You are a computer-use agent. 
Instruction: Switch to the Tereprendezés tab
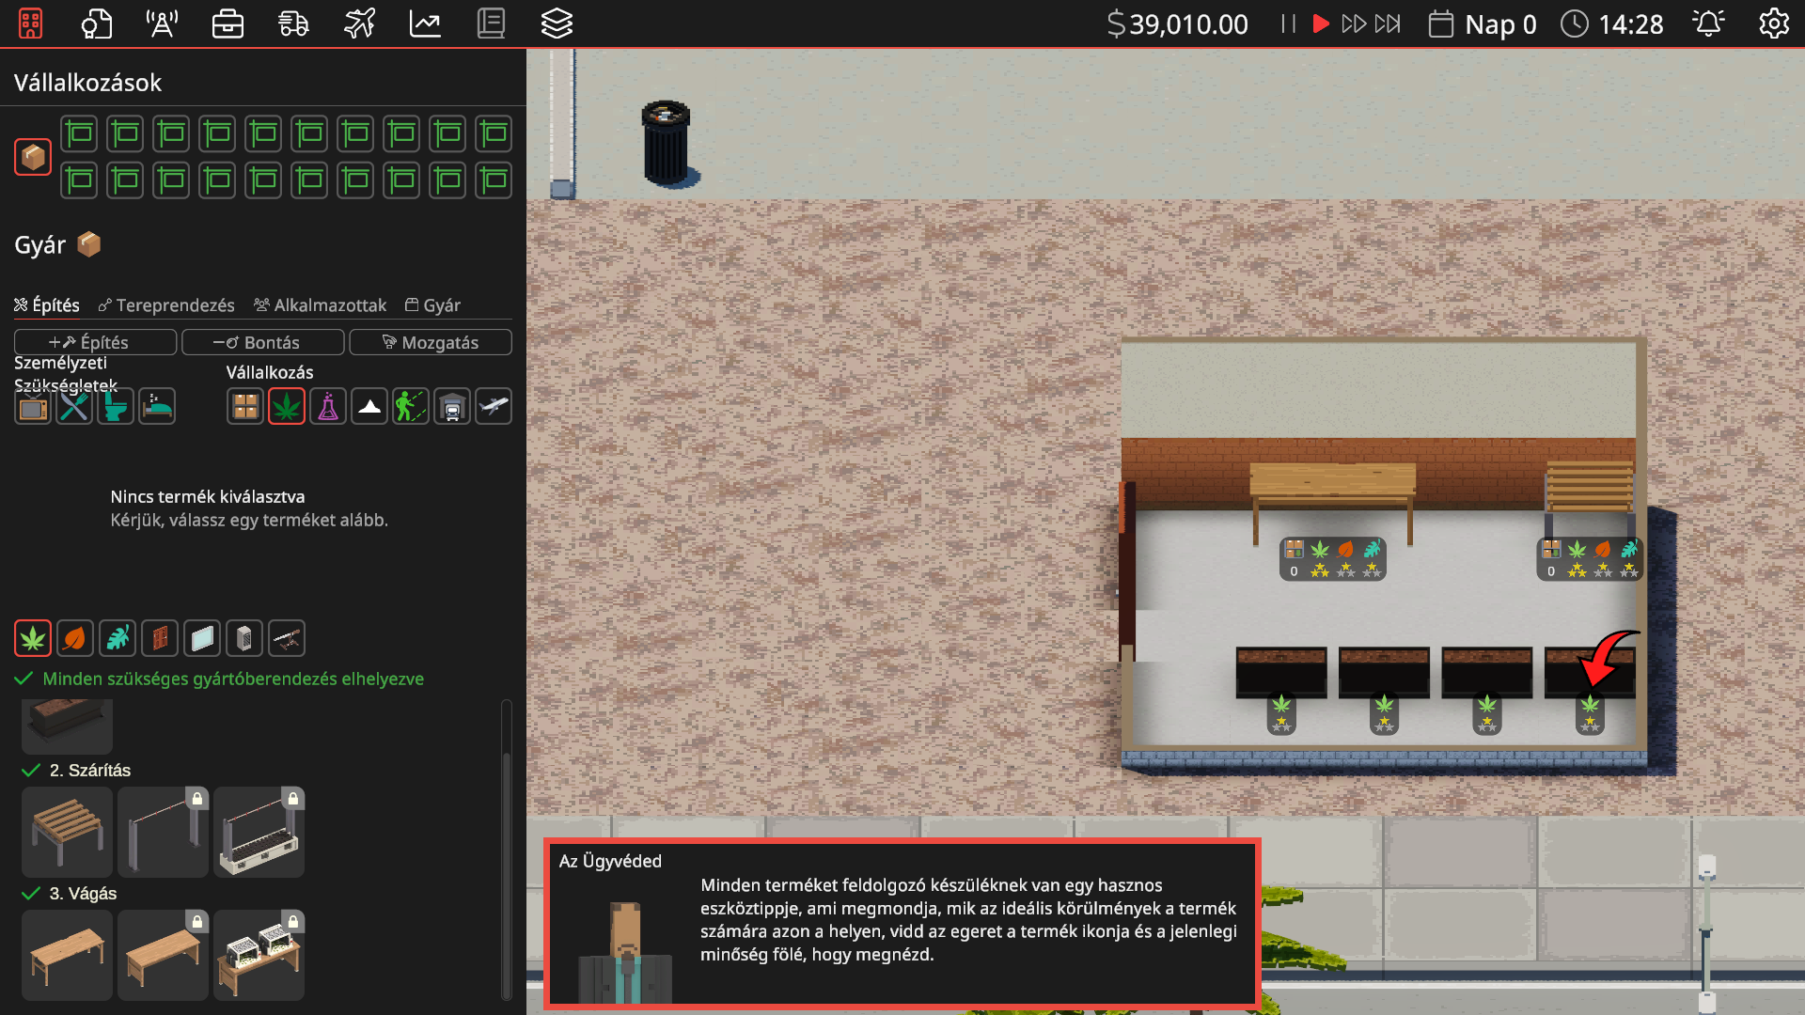(x=166, y=305)
